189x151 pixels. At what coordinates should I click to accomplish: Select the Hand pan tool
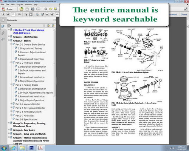(x=31, y=14)
